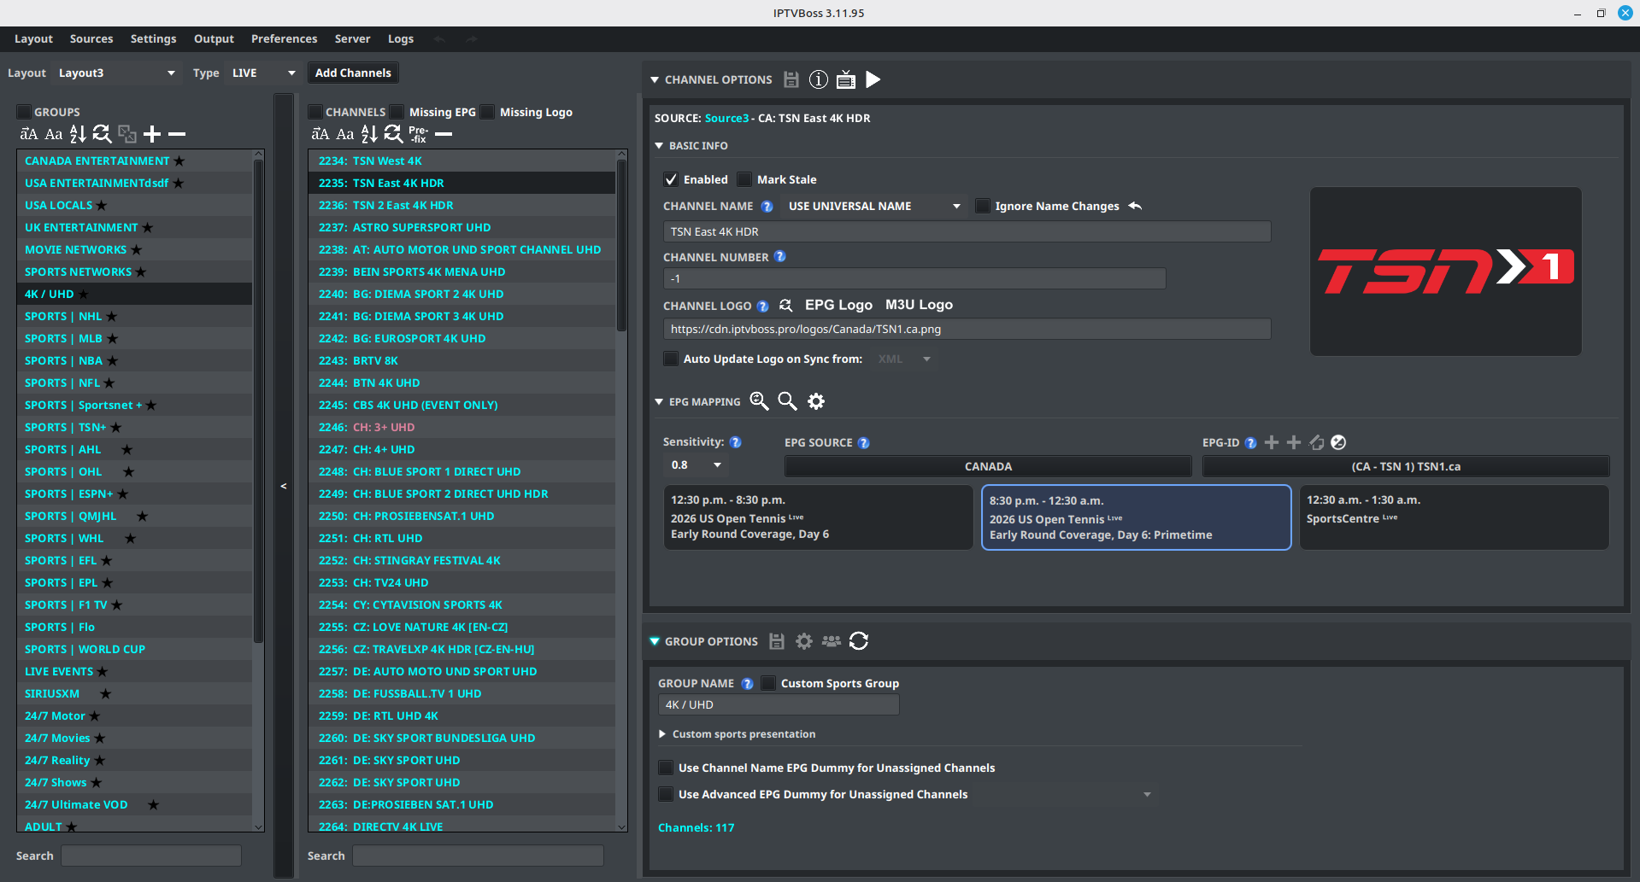
Task: Open the Preferences menu
Action: coord(284,38)
